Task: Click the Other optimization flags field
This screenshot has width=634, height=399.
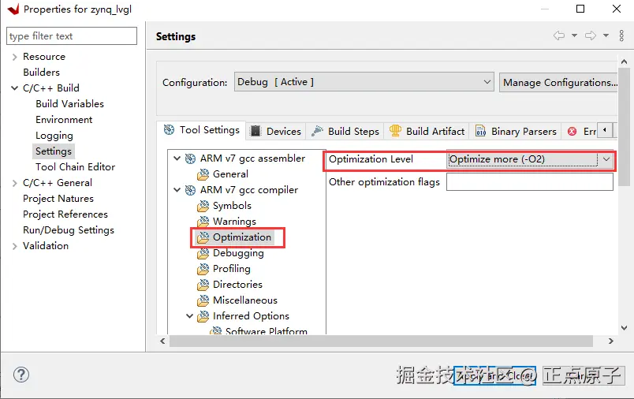Action: click(x=530, y=182)
